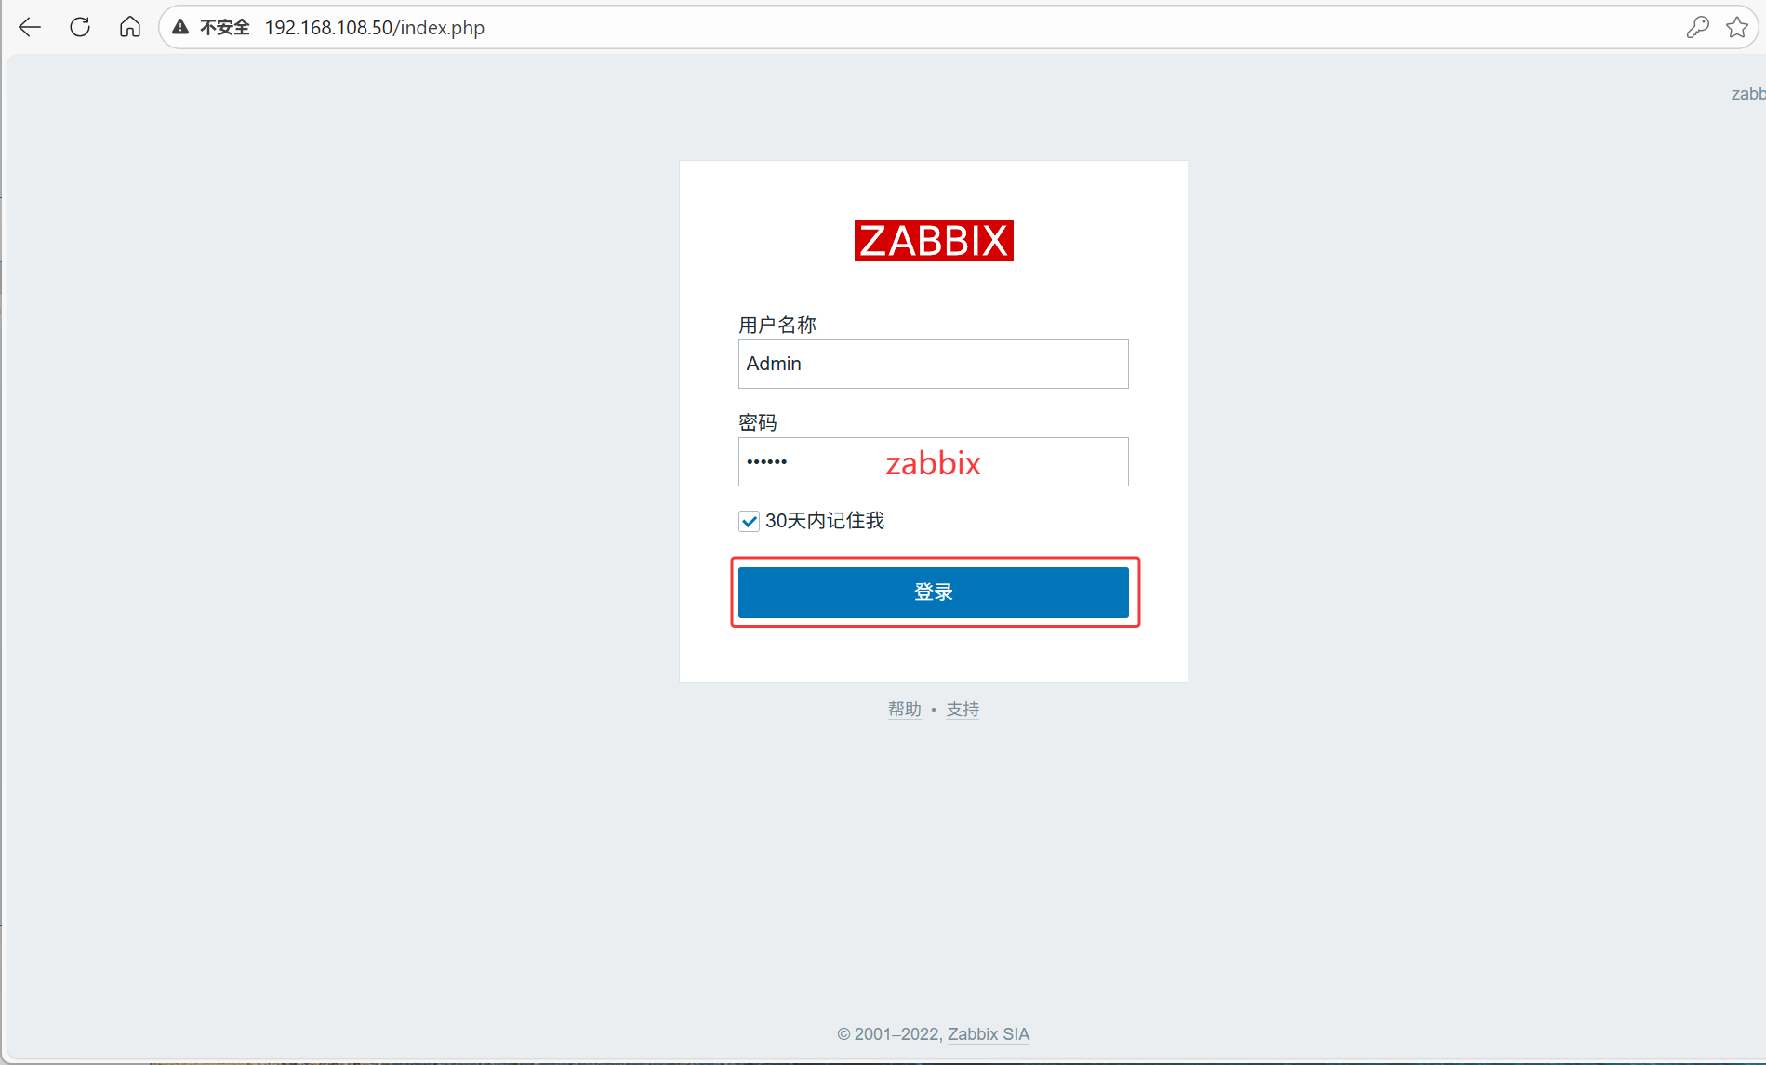Focus the 用户名称 username field
The height and width of the screenshot is (1065, 1766).
pyautogui.click(x=934, y=364)
